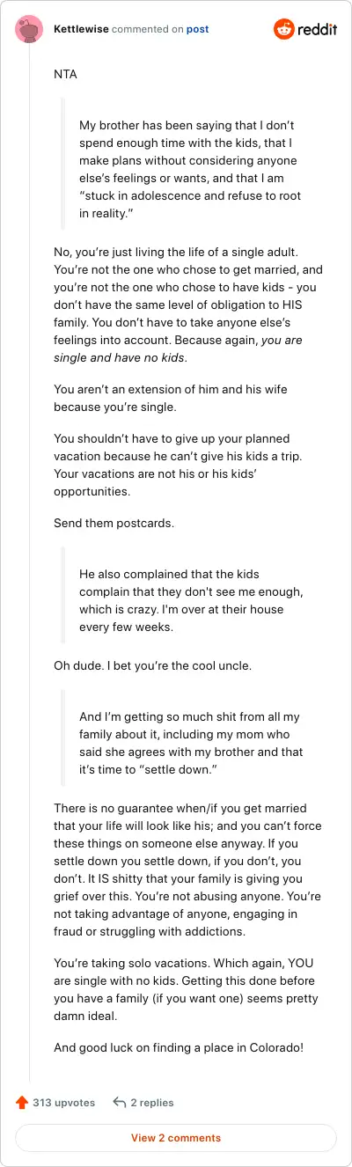Open Kettlewise's pink avatar icon

(x=29, y=29)
